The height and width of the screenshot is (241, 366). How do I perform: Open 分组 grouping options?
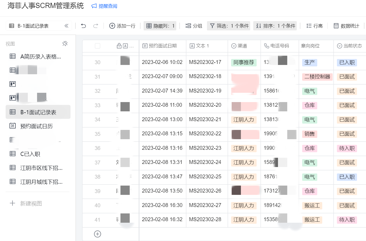[x=194, y=26]
